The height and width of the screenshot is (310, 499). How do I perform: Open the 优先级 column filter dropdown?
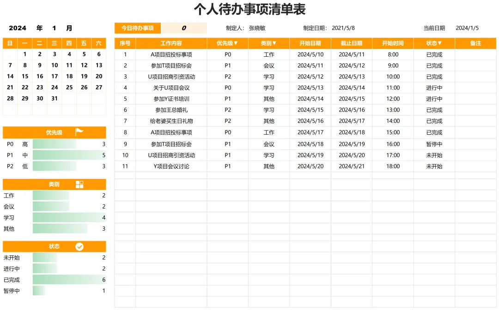click(x=236, y=43)
